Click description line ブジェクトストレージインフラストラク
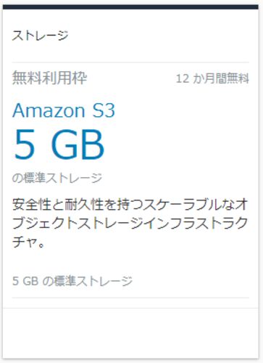The width and height of the screenshot is (263, 363). (x=130, y=223)
